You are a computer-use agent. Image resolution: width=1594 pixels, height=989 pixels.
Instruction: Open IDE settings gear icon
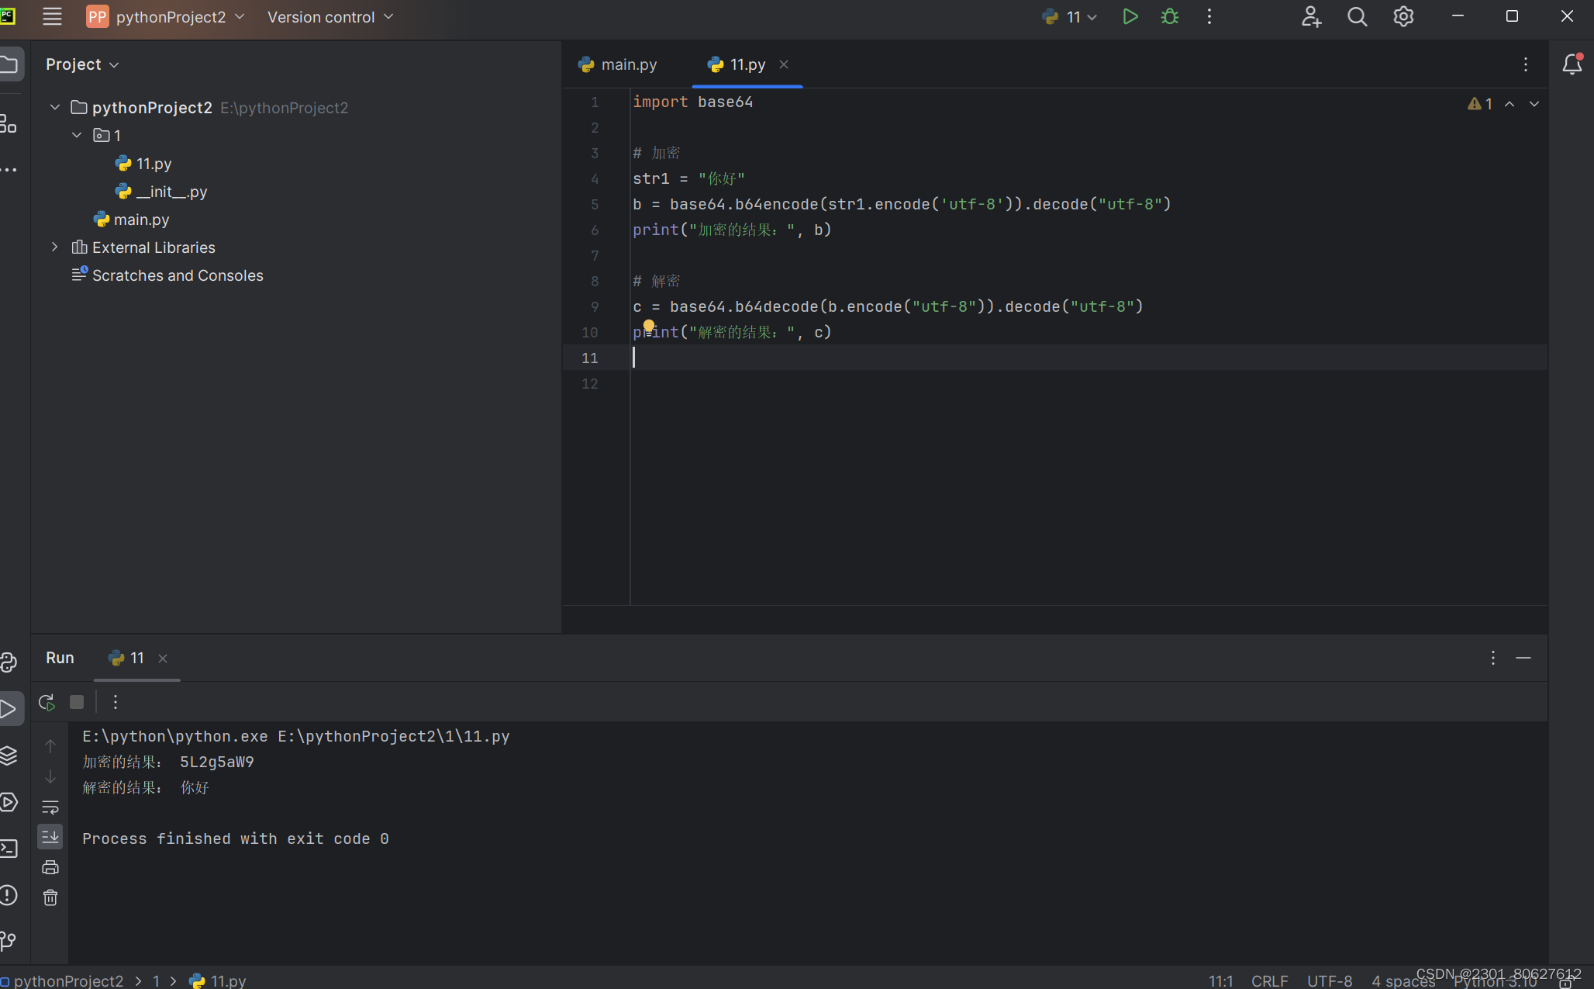click(x=1403, y=16)
